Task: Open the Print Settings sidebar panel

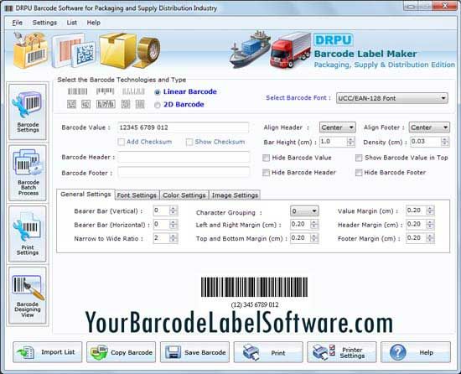Action: (28, 234)
